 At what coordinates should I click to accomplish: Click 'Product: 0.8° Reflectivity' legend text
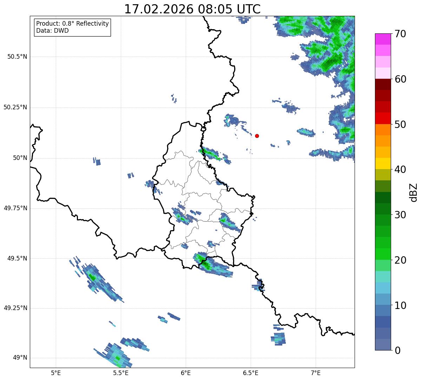73,24
